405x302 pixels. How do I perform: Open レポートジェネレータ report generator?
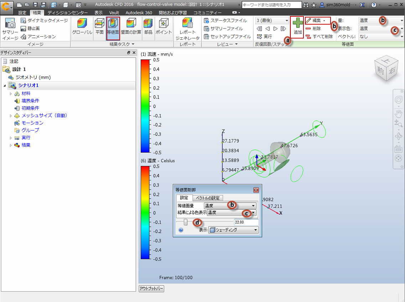coord(187,29)
